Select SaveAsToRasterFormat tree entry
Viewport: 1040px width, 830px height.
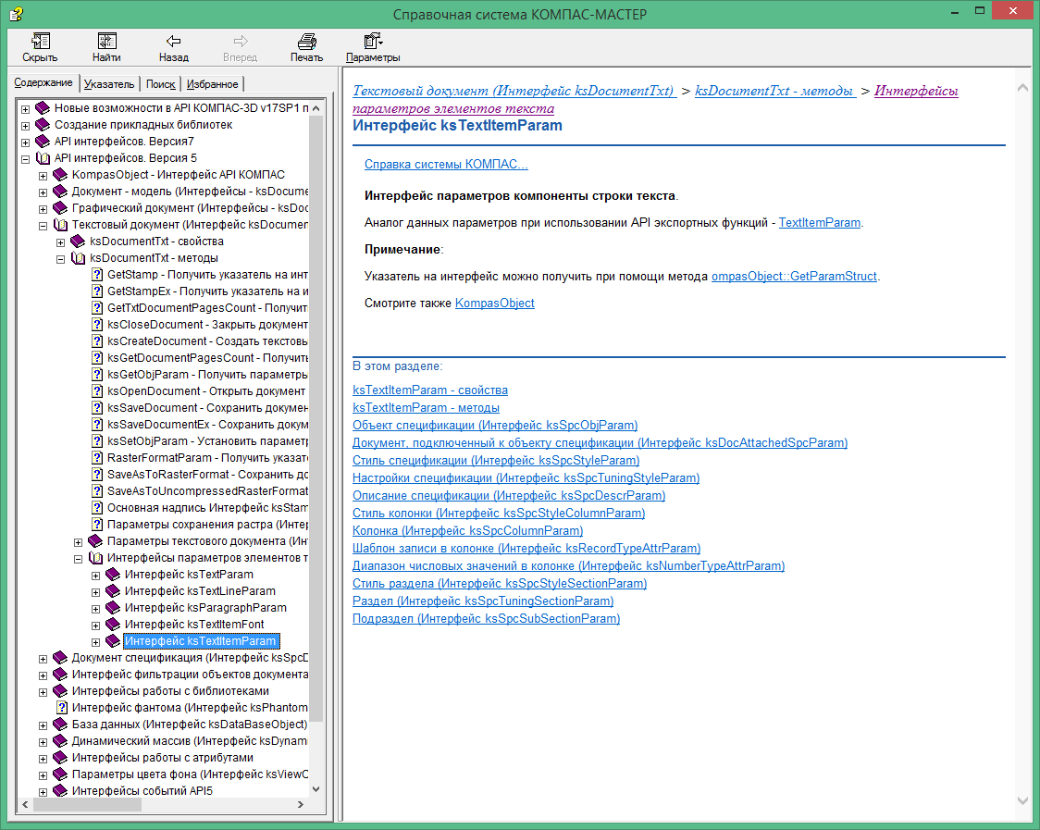pos(207,475)
